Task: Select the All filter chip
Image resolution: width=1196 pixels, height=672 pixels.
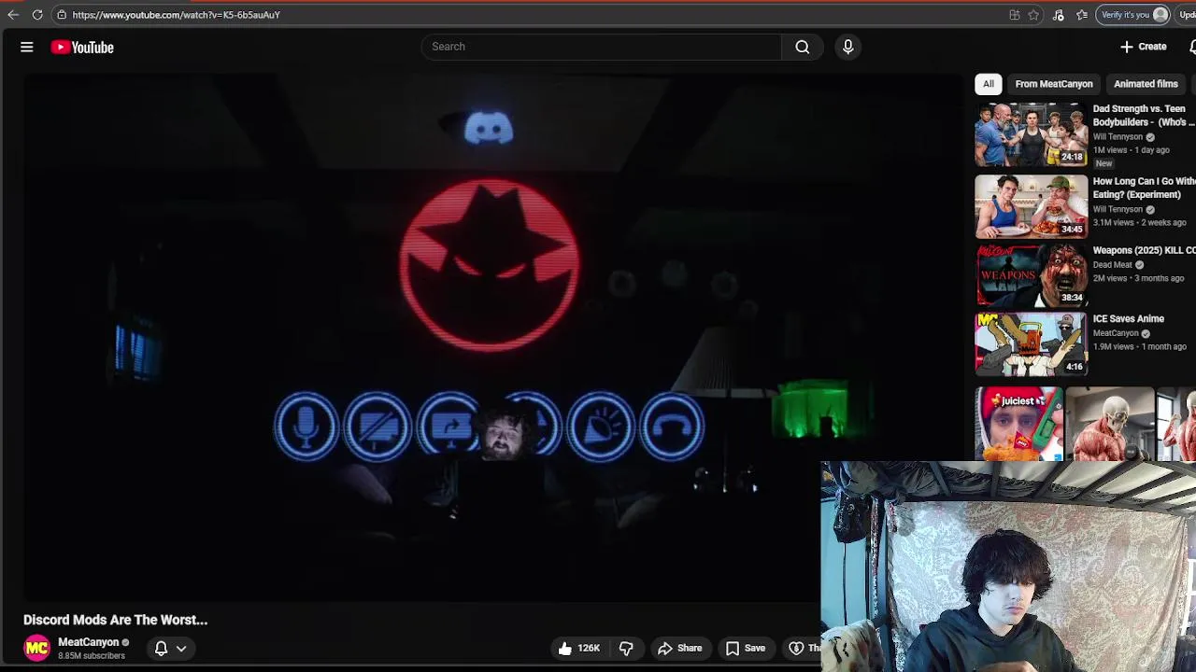Action: 988,84
